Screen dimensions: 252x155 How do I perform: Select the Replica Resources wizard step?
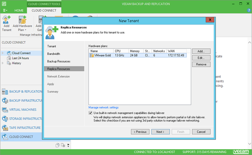point(64,69)
